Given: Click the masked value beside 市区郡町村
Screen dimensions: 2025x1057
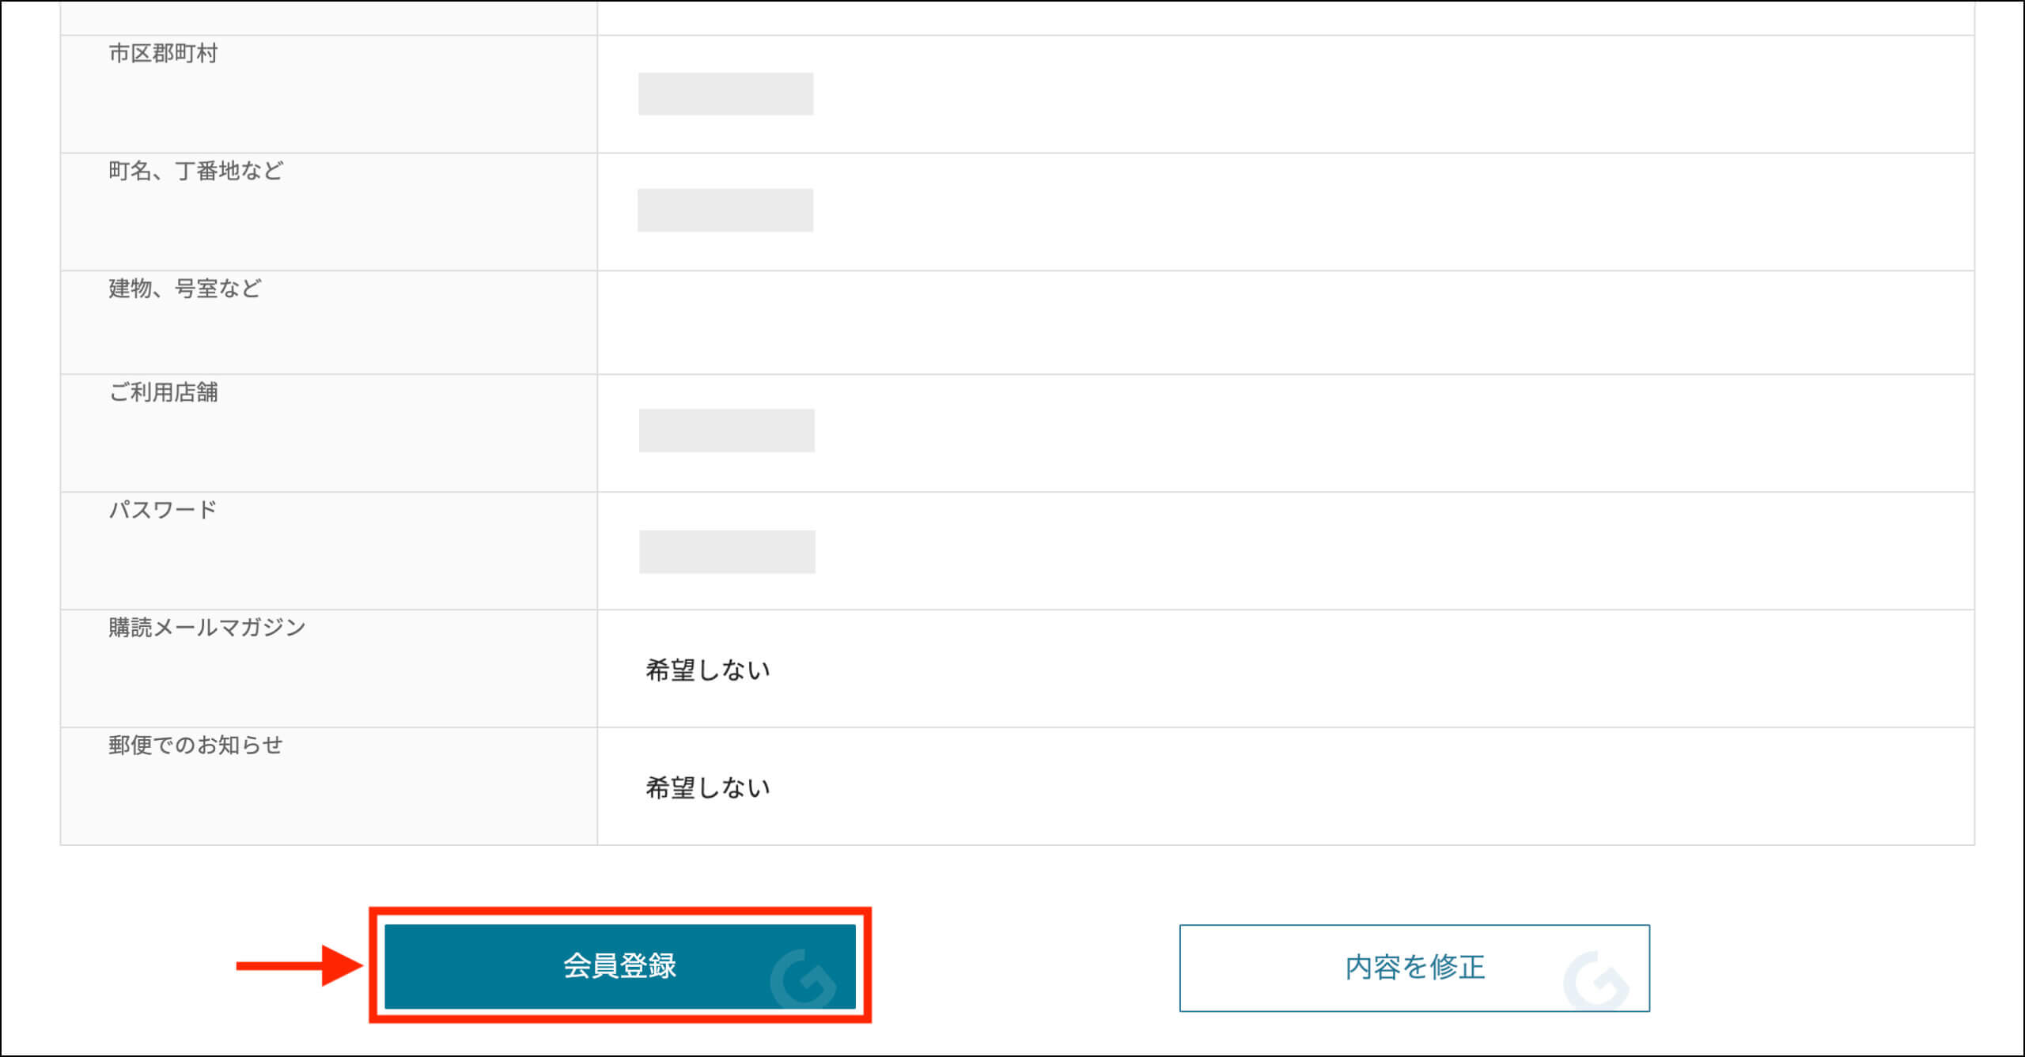Looking at the screenshot, I should tap(725, 93).
